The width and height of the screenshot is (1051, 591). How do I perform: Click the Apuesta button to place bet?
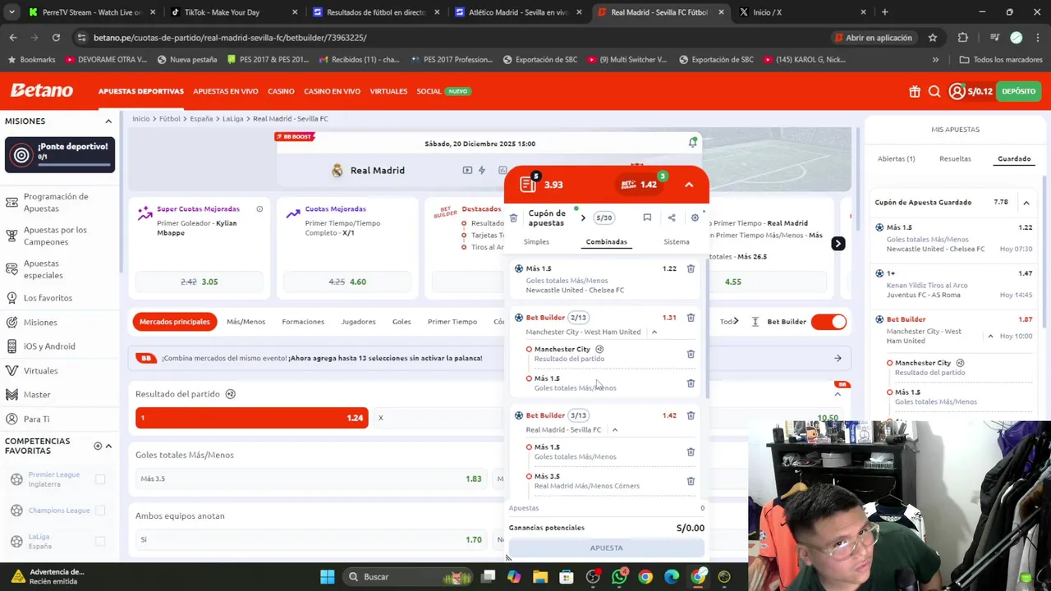[606, 548]
